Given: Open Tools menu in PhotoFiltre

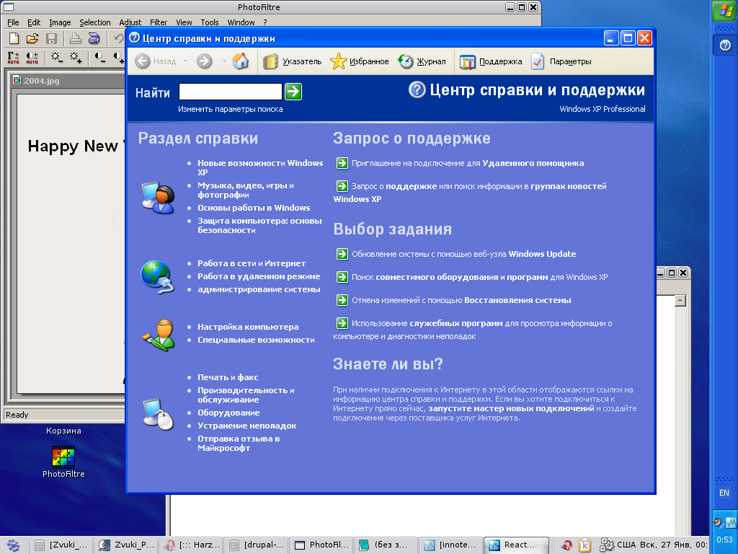Looking at the screenshot, I should point(210,22).
